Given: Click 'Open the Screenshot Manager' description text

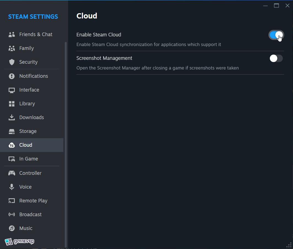Looking at the screenshot, I should click(157, 68).
